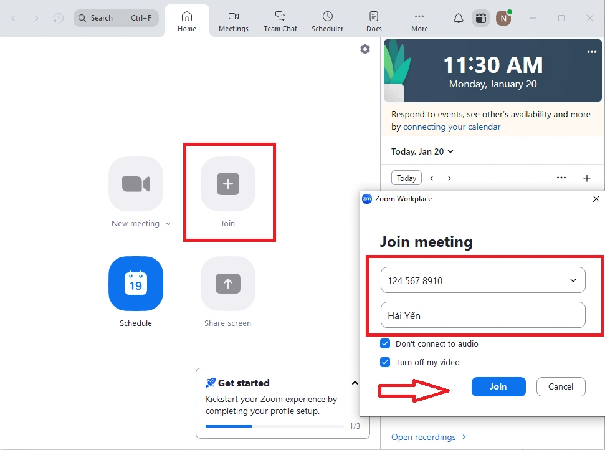The width and height of the screenshot is (605, 450).
Task: Toggle Don't connect to audio checkbox
Action: (386, 343)
